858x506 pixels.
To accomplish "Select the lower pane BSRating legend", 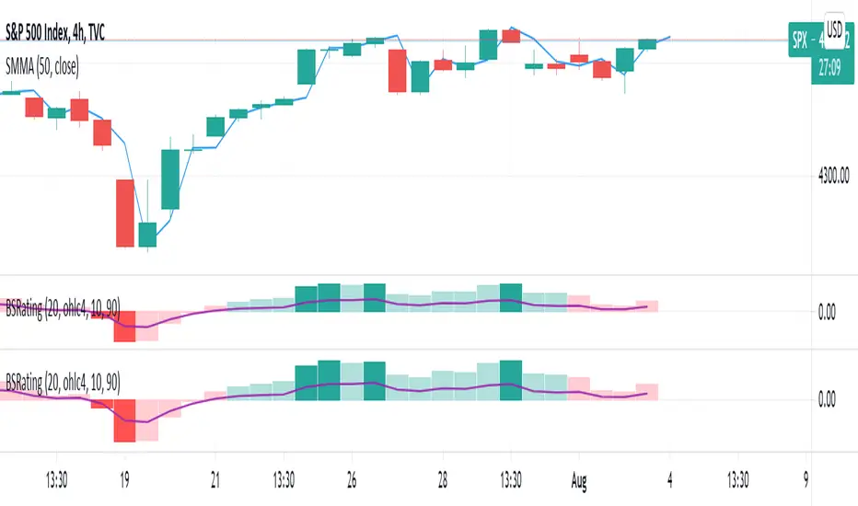I will (63, 379).
